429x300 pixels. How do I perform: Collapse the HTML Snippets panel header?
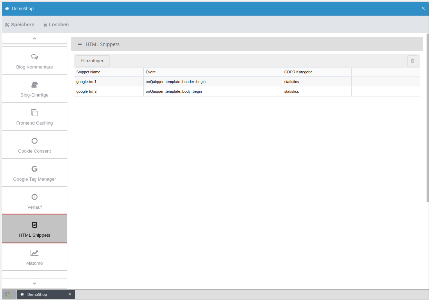pyautogui.click(x=80, y=44)
